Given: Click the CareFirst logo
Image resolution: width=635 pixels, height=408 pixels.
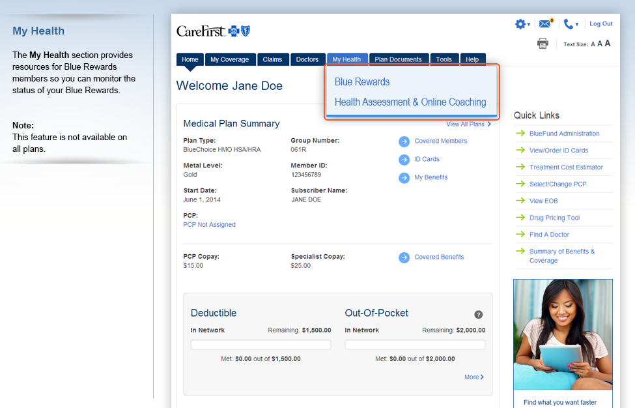Looking at the screenshot, I should [x=213, y=31].
